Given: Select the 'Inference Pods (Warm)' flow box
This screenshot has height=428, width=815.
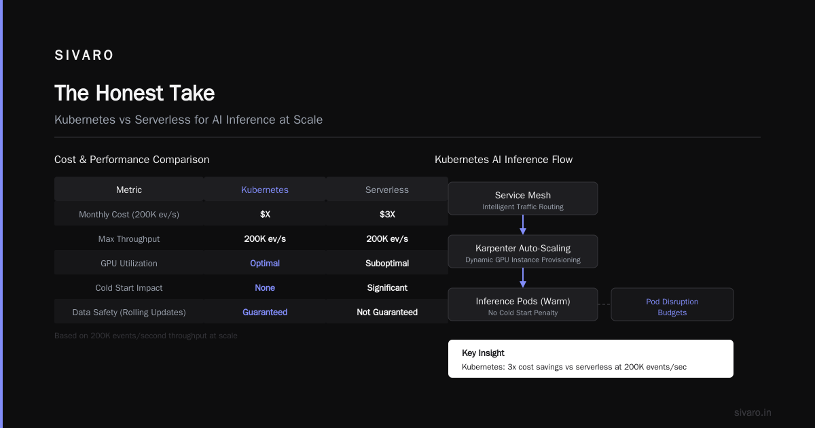Looking at the screenshot, I should [x=523, y=304].
